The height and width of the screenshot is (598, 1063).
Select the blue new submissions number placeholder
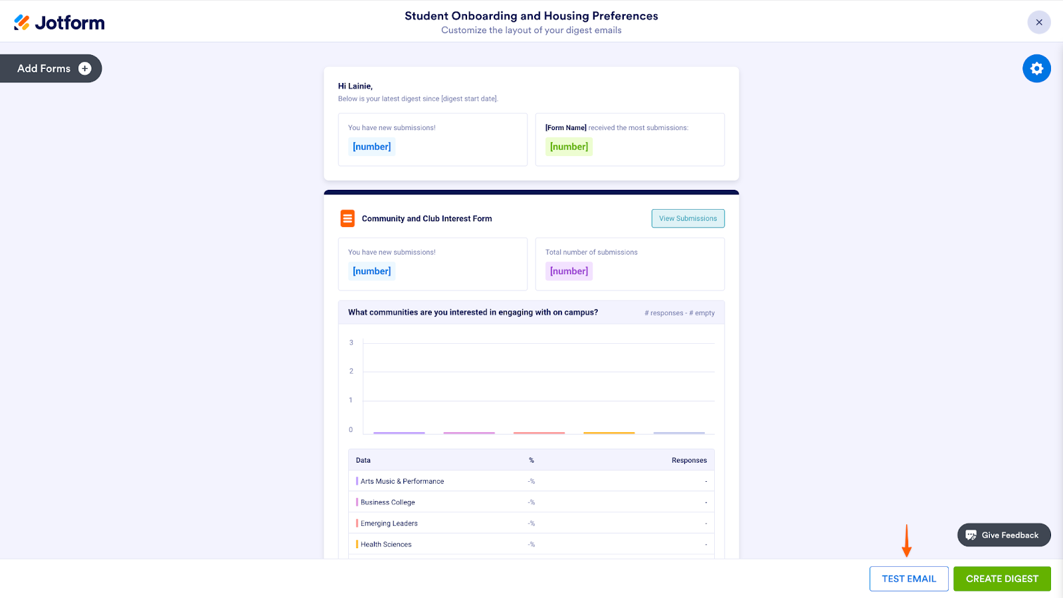click(x=372, y=147)
